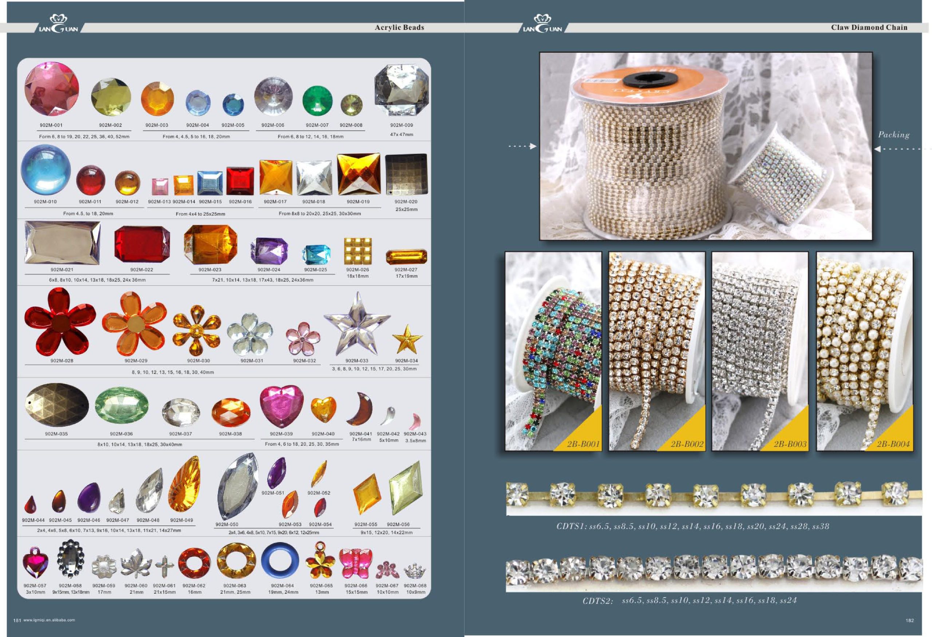Open the pearl chain photo 2B-B004
This screenshot has height=637, width=932.
865,351
